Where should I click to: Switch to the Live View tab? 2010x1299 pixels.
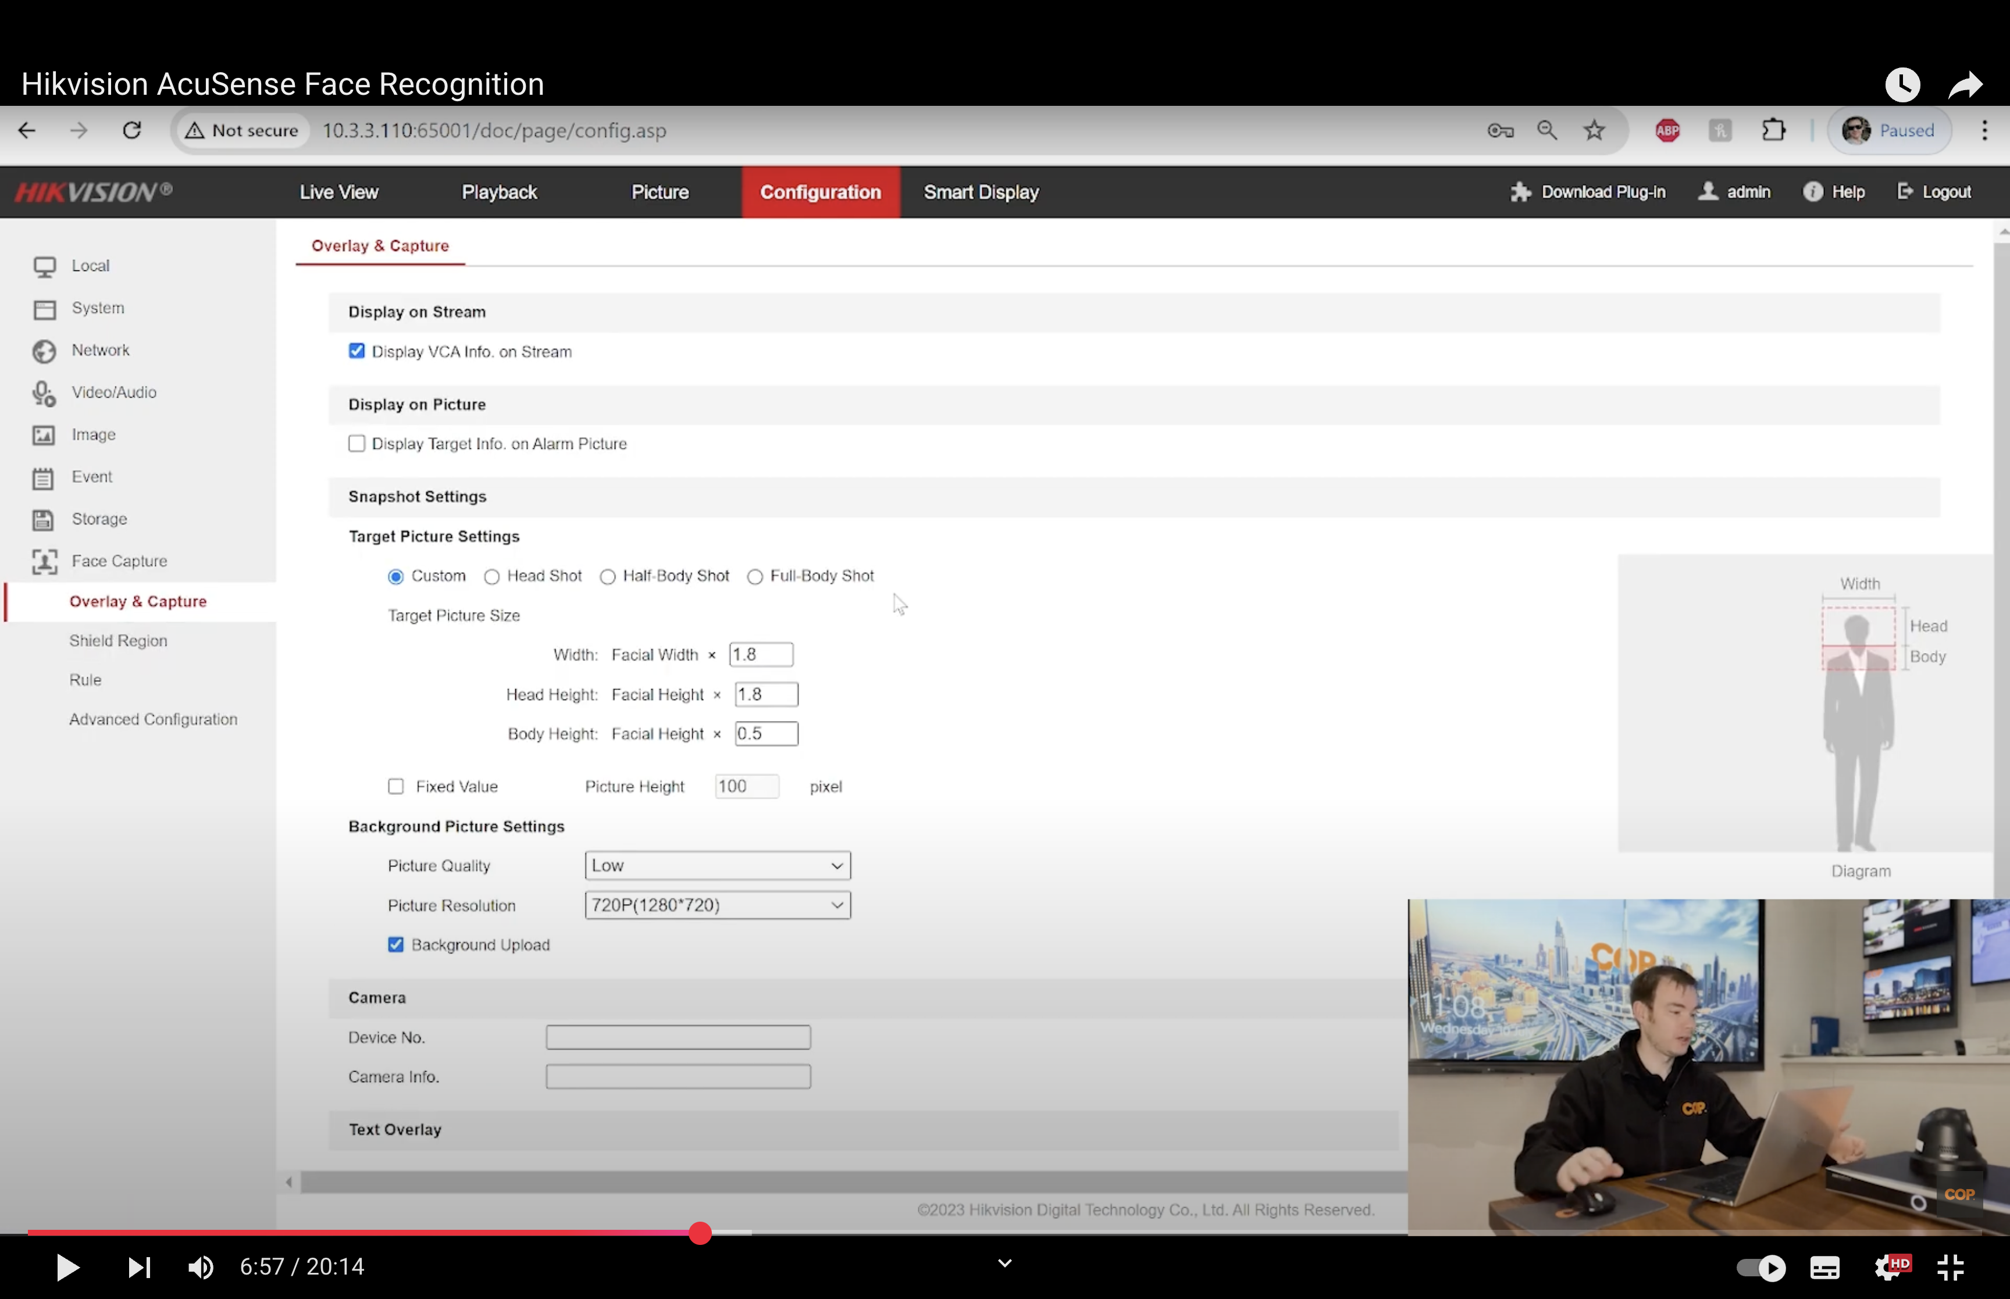tap(339, 192)
